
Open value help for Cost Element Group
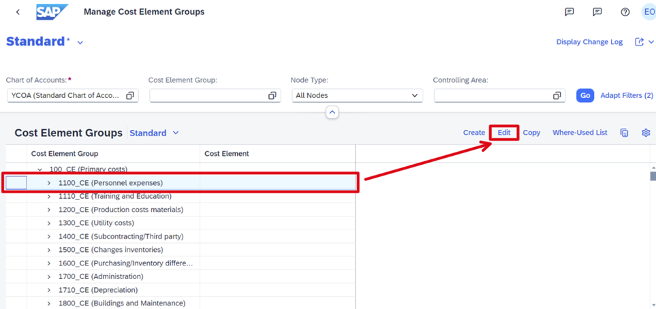(x=272, y=96)
